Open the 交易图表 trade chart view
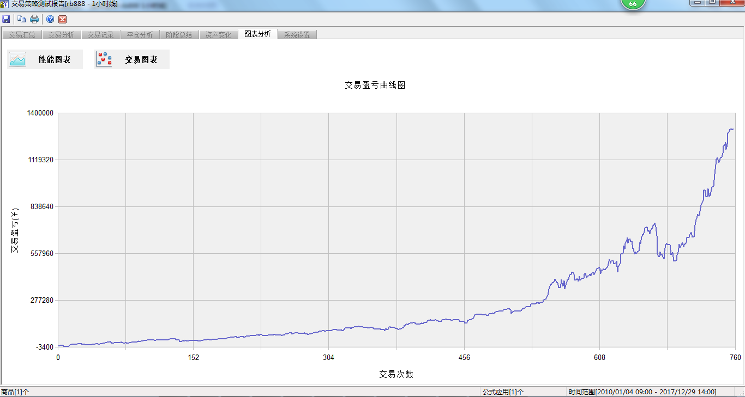 click(x=132, y=59)
